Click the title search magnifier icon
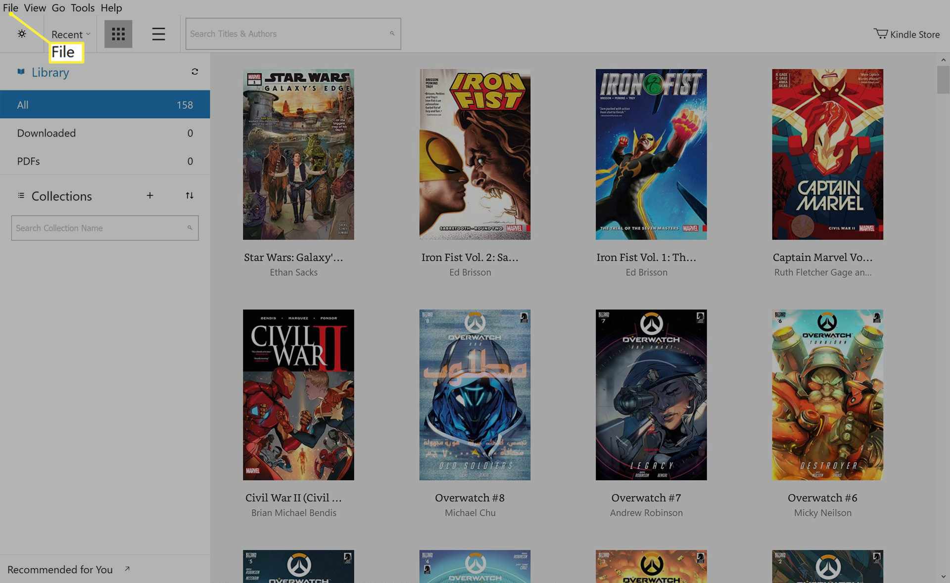 392,34
